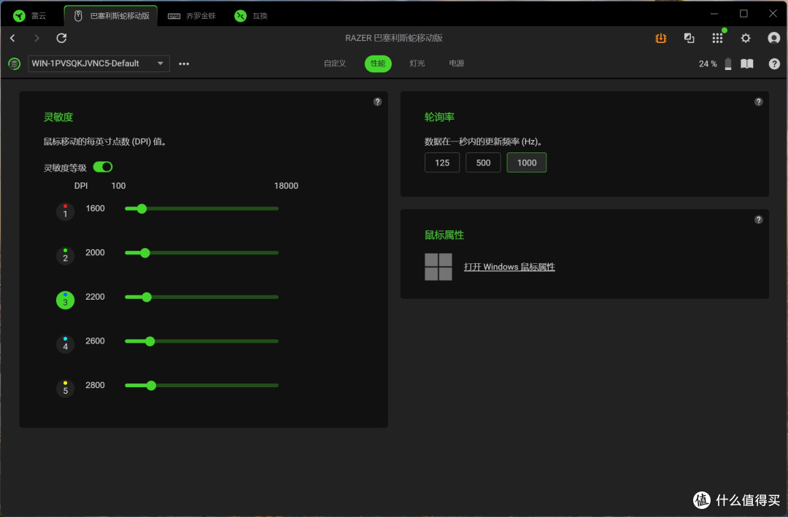This screenshot has width=788, height=517.
Task: Open the more options ellipsis for profile
Action: point(184,64)
